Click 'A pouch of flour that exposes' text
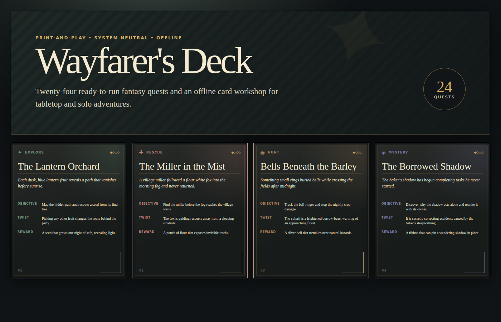 click(x=196, y=233)
